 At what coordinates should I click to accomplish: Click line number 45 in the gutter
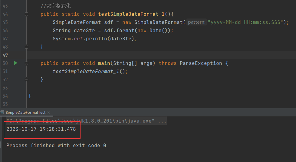tap(5, 22)
